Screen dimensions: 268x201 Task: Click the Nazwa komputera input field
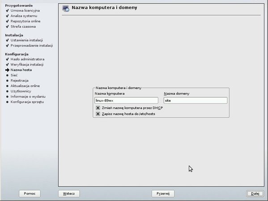click(x=126, y=100)
